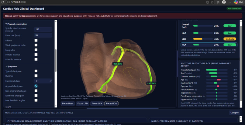
Task: Click the Dyspnea (No) feature row
Action: (209, 86)
